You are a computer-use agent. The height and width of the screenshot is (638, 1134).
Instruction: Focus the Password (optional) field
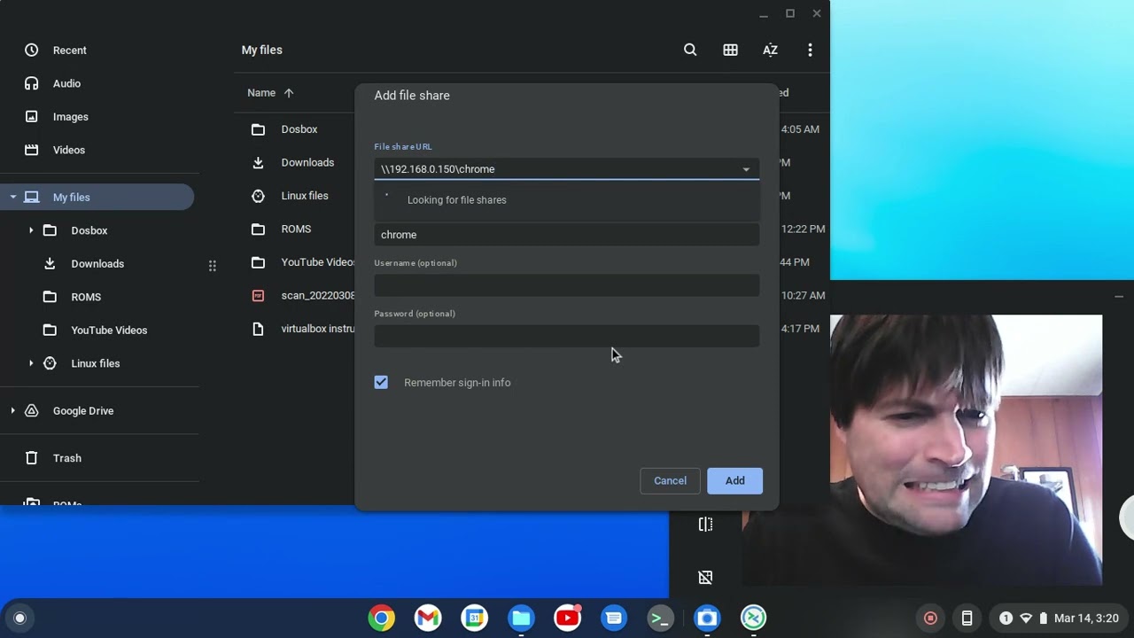point(566,335)
